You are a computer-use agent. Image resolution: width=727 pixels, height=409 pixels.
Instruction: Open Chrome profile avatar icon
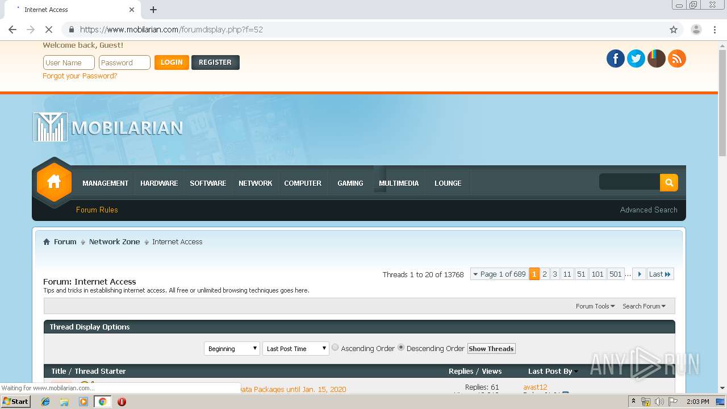pyautogui.click(x=696, y=30)
